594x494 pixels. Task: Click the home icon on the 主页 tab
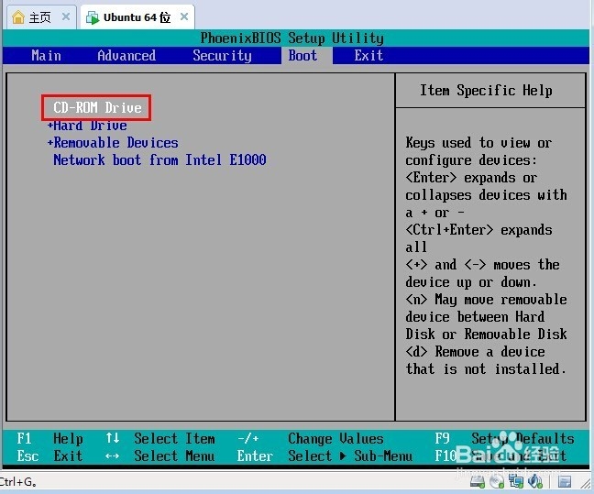coord(18,17)
